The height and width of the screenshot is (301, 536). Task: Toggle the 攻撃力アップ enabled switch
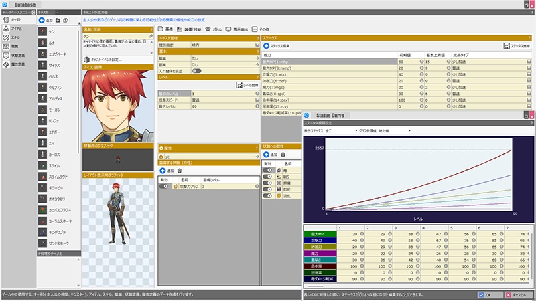(165, 186)
